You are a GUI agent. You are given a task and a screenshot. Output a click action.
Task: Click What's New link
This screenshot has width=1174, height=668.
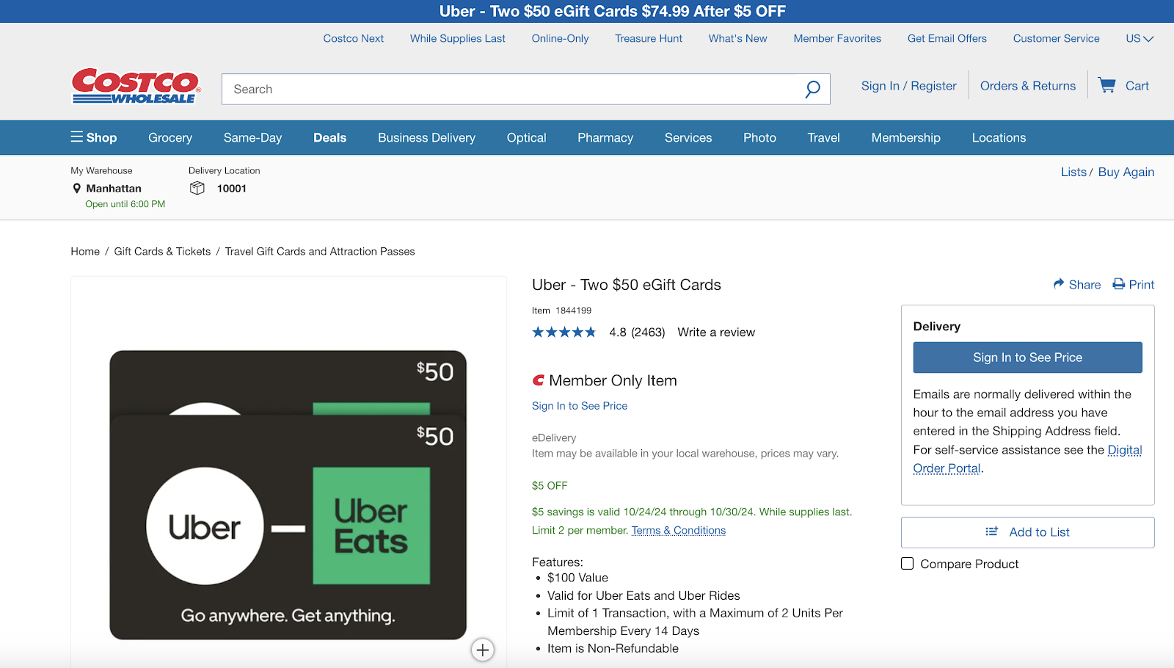point(737,38)
